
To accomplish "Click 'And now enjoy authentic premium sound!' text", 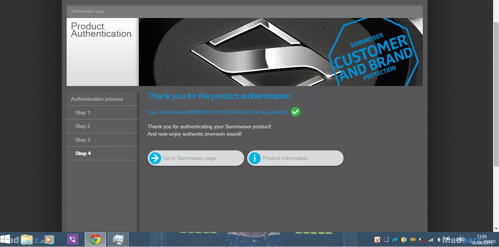I will [194, 134].
